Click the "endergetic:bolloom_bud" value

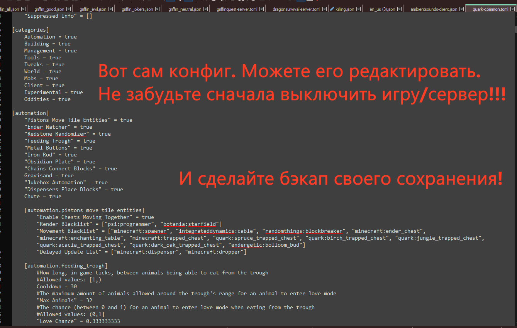pyautogui.click(x=265, y=245)
